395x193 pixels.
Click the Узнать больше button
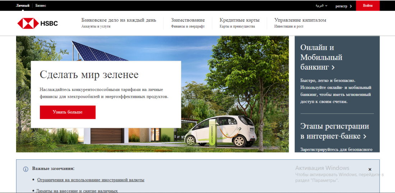click(x=68, y=112)
